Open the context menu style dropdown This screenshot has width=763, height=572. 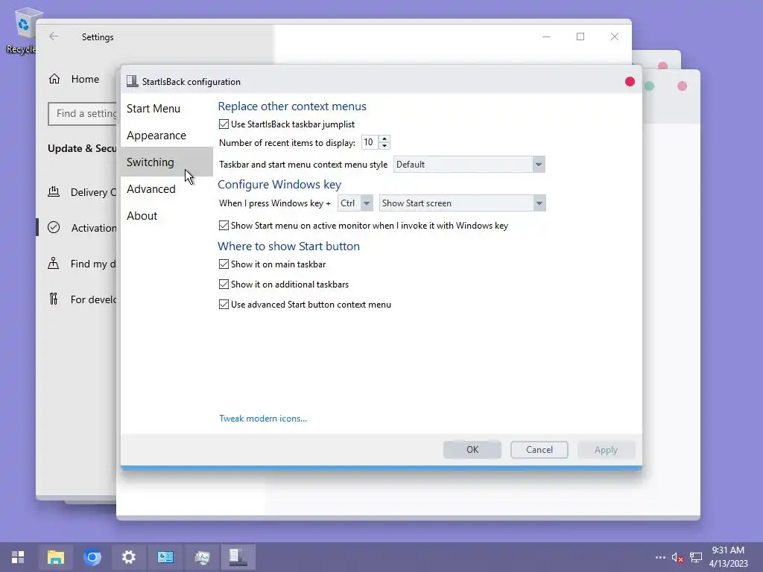469,165
